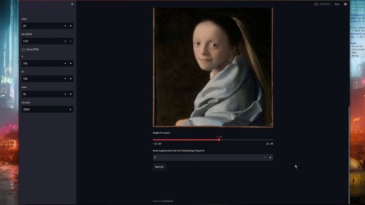This screenshot has width=365, height=205.
Task: Increase the eta (DDIM) value
Action: [x=71, y=41]
